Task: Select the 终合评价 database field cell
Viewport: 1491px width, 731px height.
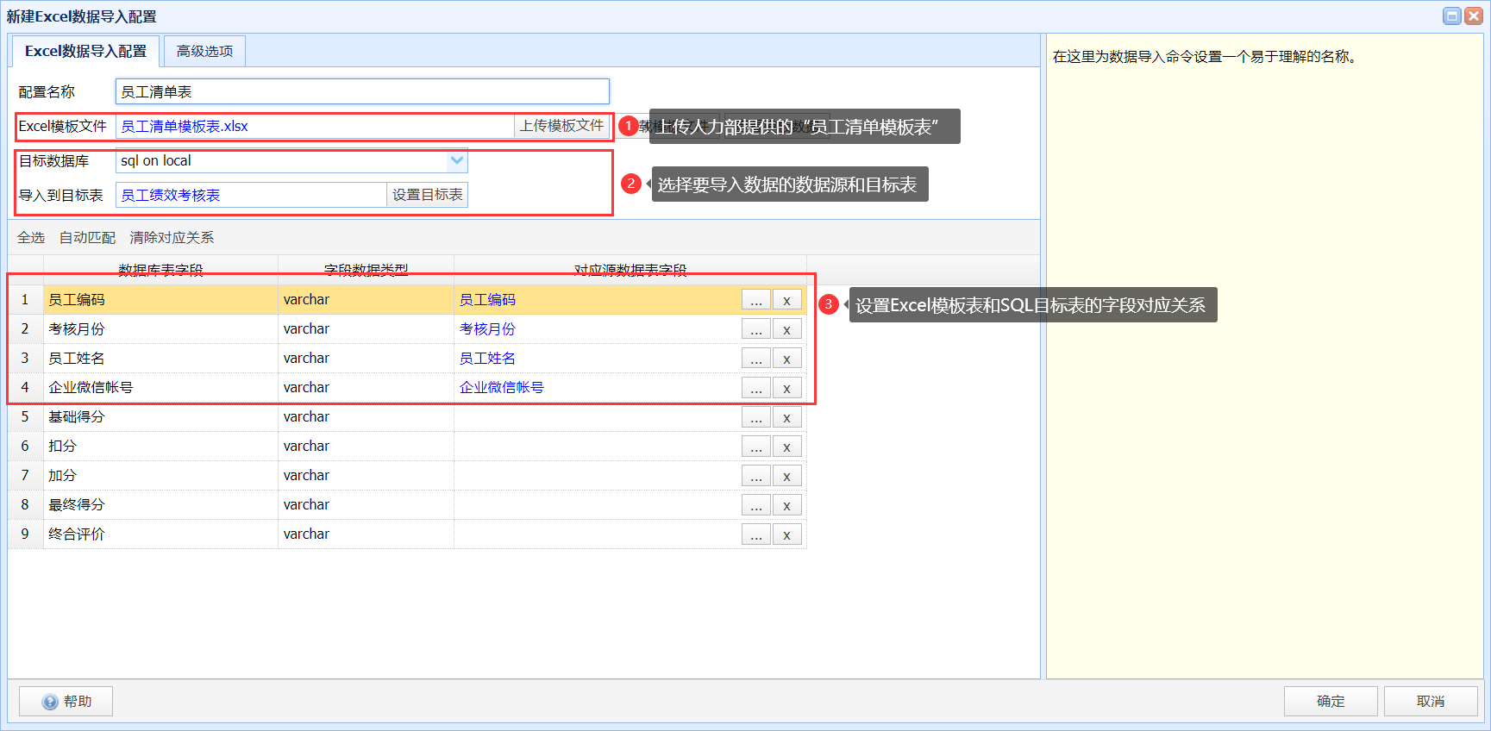Action: 160,534
